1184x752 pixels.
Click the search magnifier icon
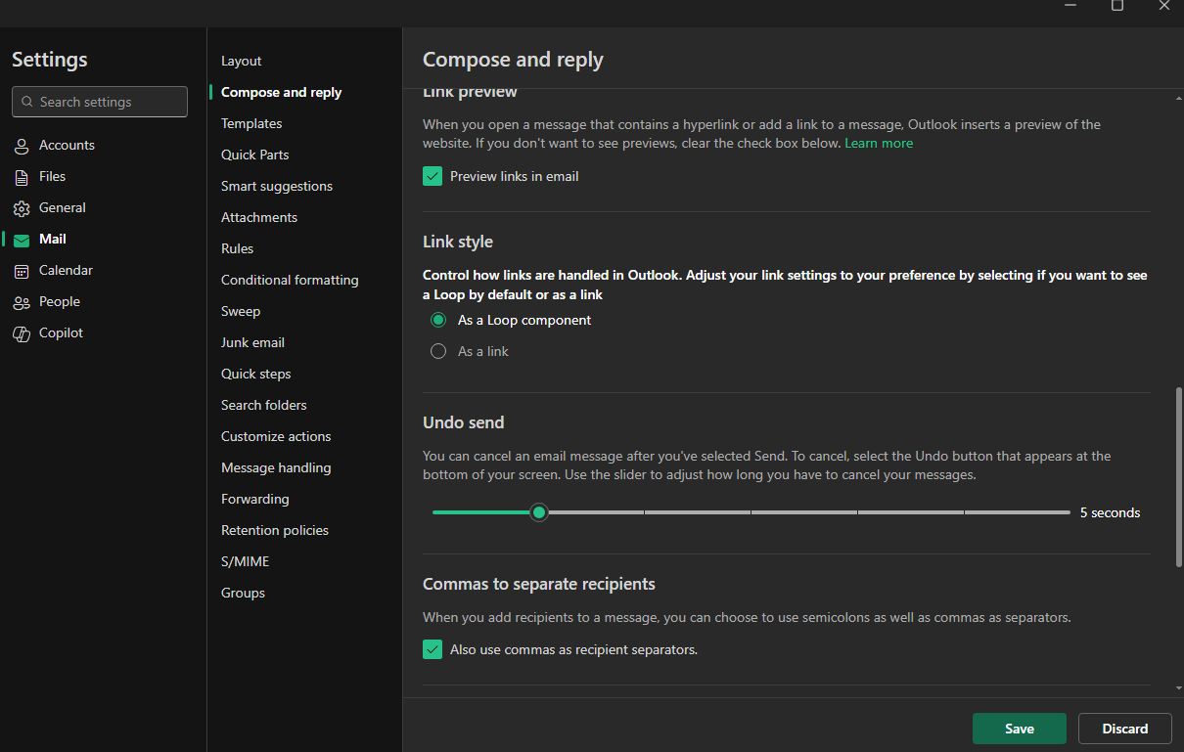(26, 102)
